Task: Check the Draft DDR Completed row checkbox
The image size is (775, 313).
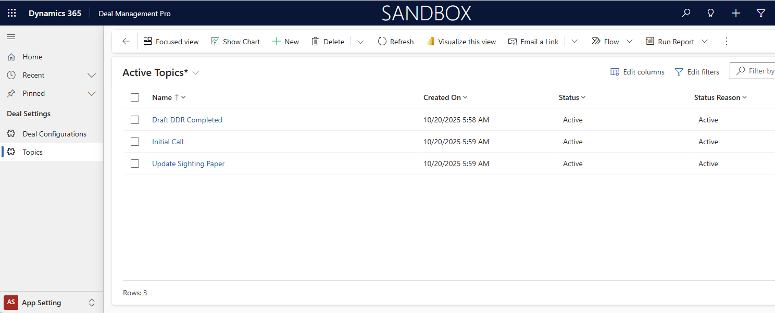Action: pos(135,120)
